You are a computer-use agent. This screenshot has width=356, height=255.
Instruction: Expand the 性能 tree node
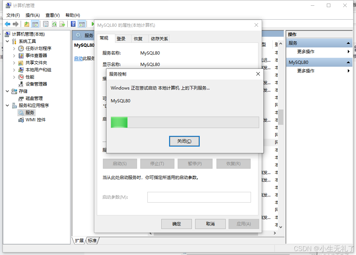click(14, 77)
